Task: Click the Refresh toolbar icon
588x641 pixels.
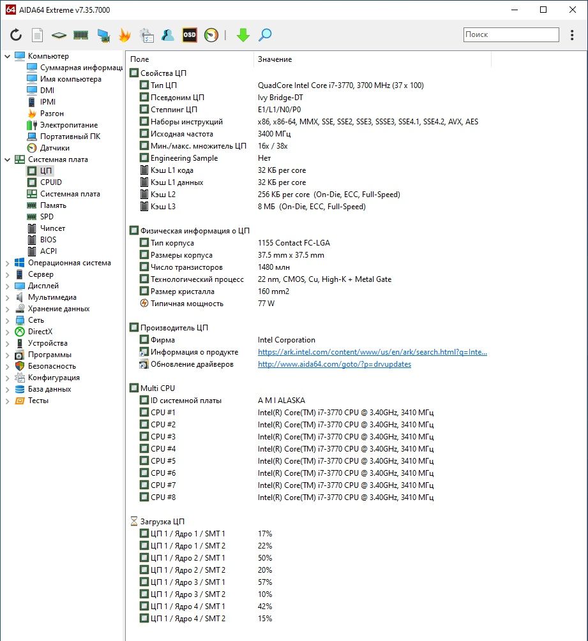Action: [16, 35]
